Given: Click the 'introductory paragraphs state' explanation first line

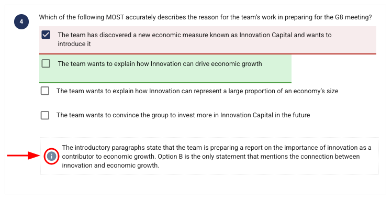Looking at the screenshot, I should (217, 148).
